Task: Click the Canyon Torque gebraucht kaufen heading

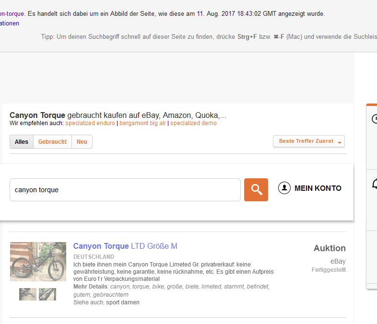Action: 118,116
